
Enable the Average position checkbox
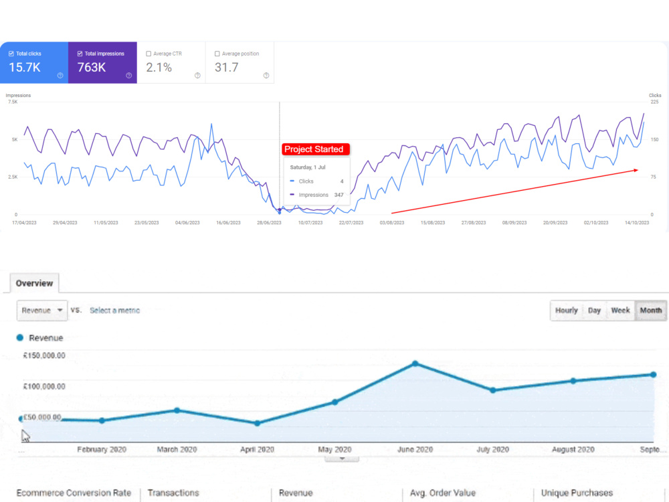[x=217, y=54]
